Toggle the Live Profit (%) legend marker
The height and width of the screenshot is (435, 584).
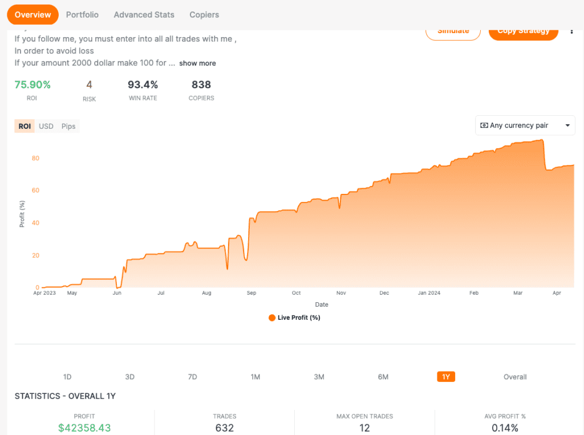tap(272, 318)
